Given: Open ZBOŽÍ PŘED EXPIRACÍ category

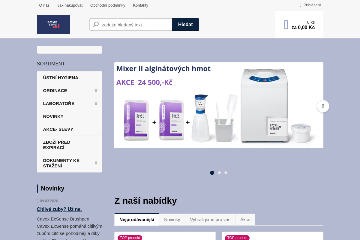Looking at the screenshot, I should [x=70, y=145].
